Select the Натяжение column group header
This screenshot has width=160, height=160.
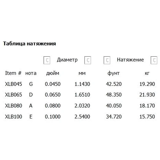click(x=130, y=60)
